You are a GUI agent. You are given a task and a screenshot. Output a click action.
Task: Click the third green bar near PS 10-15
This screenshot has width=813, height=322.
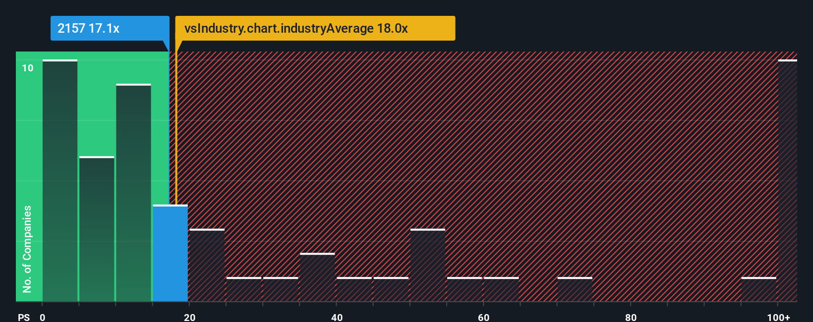tap(133, 193)
